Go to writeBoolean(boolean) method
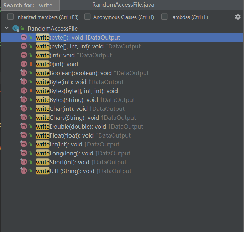Screen dimensions: 244x232 tap(122, 73)
